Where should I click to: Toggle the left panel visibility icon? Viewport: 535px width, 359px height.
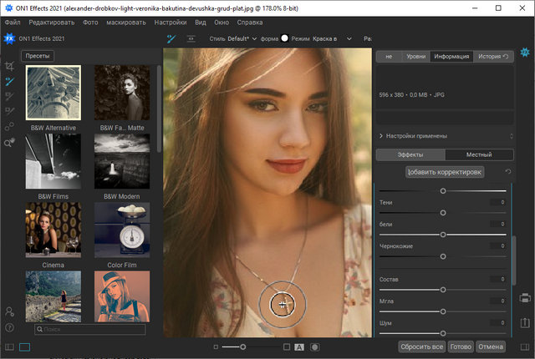click(x=9, y=346)
